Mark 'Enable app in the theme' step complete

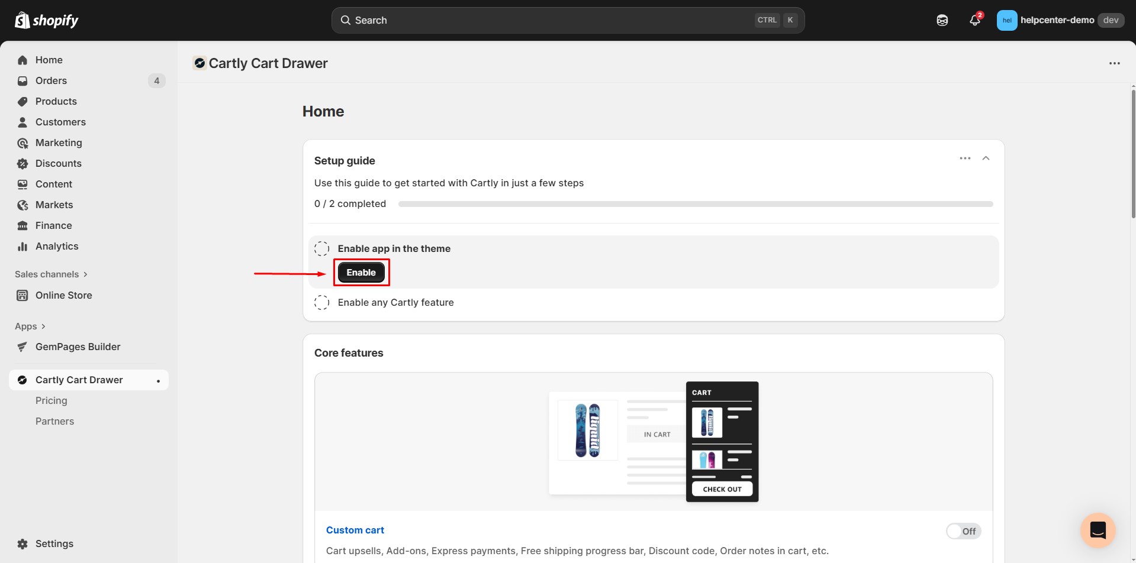[x=321, y=248]
